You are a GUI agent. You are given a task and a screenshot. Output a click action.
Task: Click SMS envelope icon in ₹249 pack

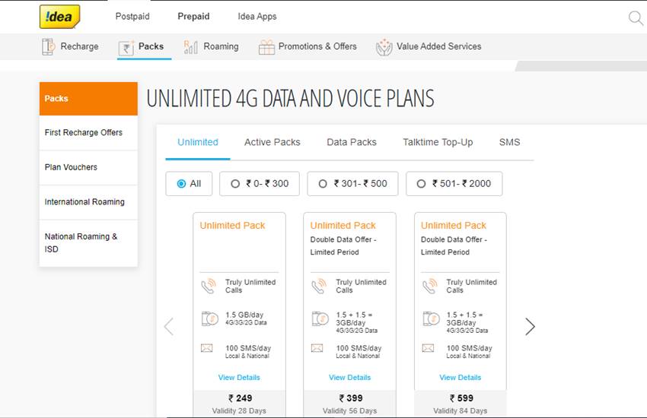point(207,348)
